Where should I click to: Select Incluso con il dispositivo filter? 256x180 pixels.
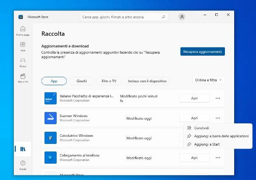coord(147,81)
